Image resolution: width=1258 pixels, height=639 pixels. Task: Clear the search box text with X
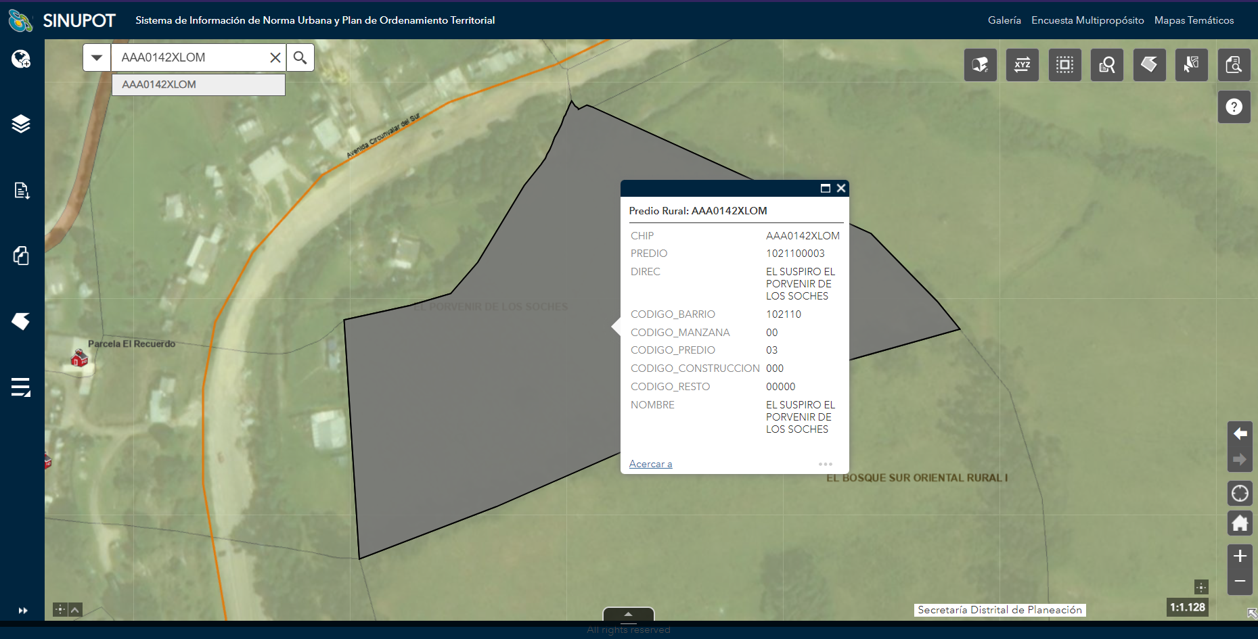(275, 57)
